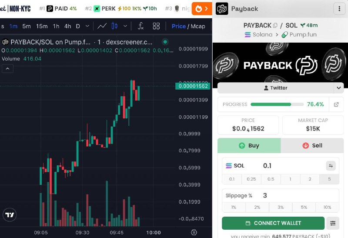The image size is (348, 238).
Task: Select the 15m timeframe
Action: [x=42, y=26]
